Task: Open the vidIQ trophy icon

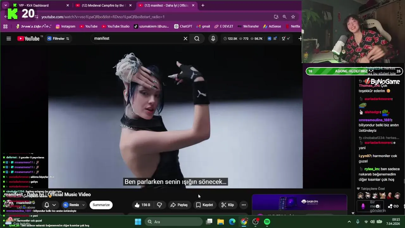Action: coord(283,39)
